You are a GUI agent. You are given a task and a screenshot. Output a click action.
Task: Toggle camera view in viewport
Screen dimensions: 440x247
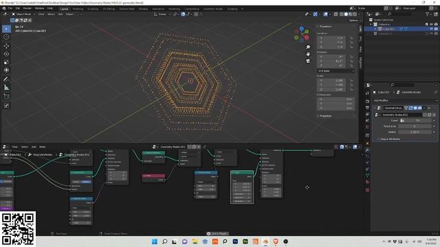click(308, 61)
